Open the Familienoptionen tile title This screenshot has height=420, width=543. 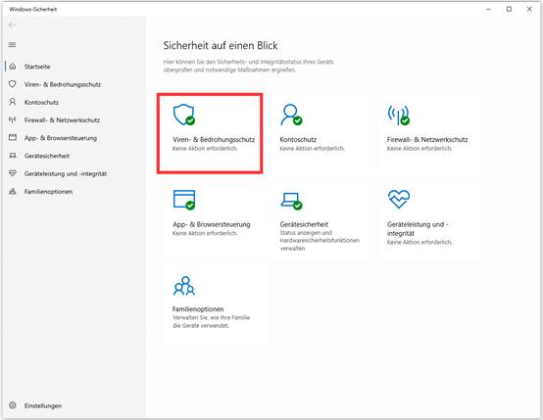pyautogui.click(x=198, y=309)
